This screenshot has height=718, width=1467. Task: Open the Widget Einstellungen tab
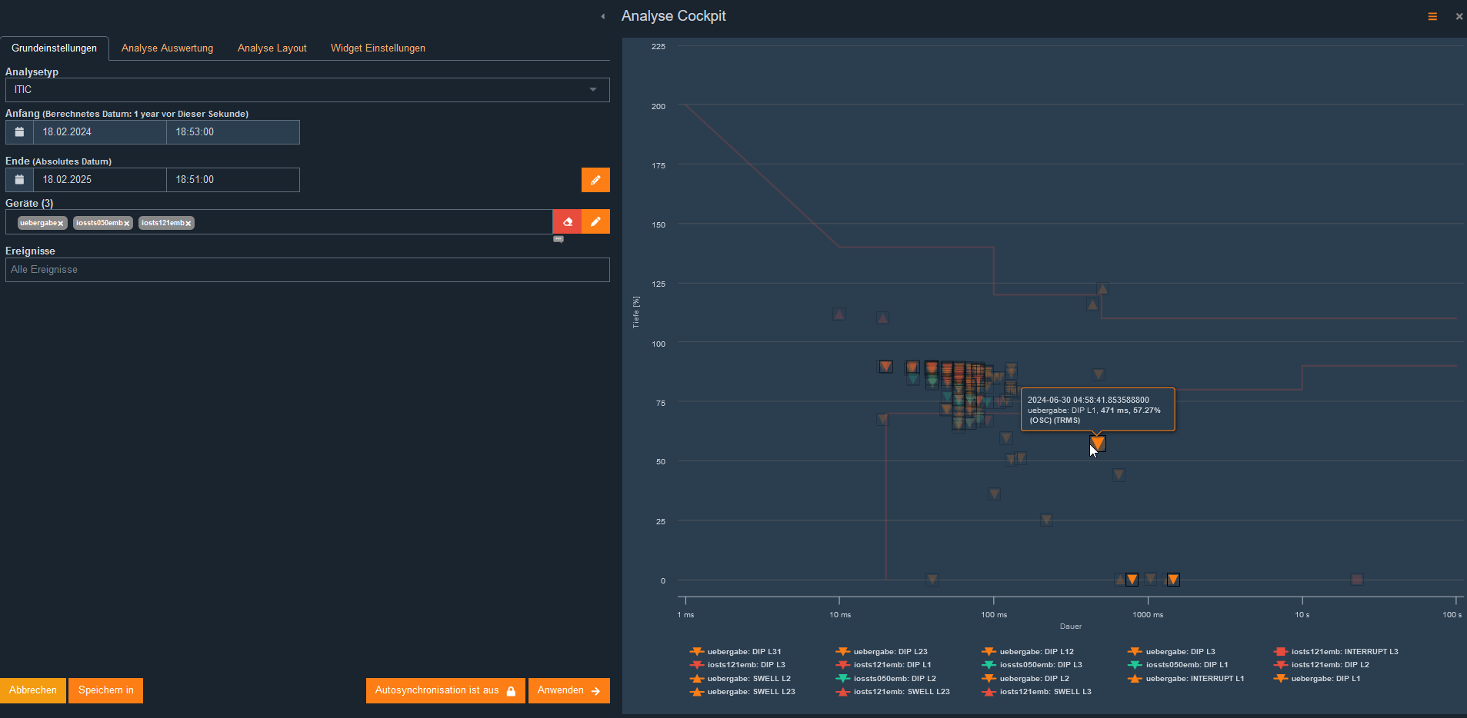(378, 48)
